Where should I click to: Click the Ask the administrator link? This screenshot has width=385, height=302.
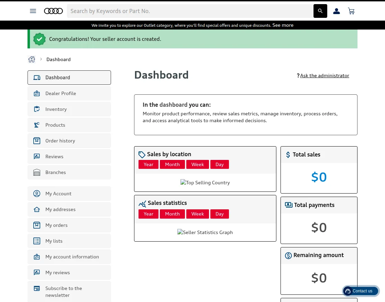pos(324,75)
